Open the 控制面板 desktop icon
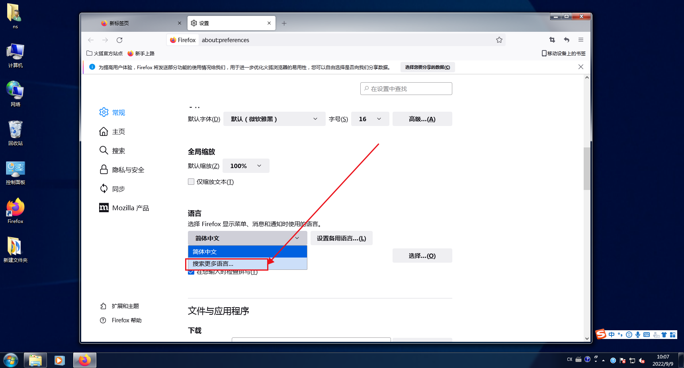The width and height of the screenshot is (684, 368). pyautogui.click(x=16, y=172)
